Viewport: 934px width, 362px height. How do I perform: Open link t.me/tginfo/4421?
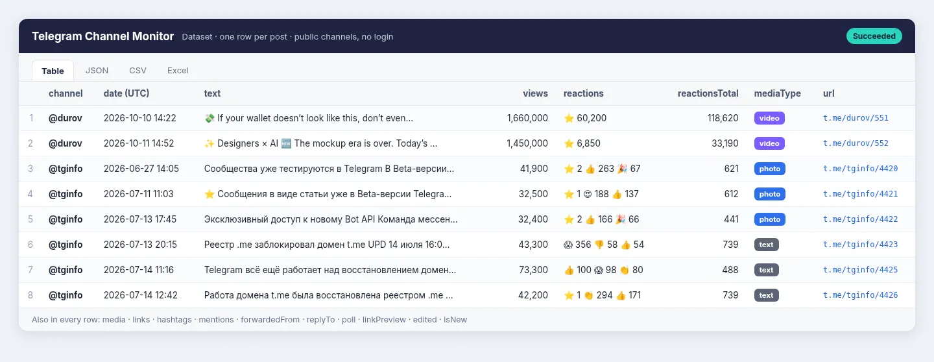[861, 194]
